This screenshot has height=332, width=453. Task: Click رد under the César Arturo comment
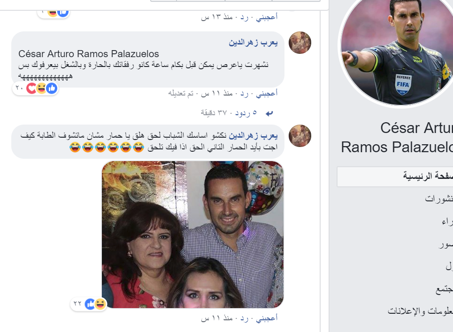(x=245, y=93)
